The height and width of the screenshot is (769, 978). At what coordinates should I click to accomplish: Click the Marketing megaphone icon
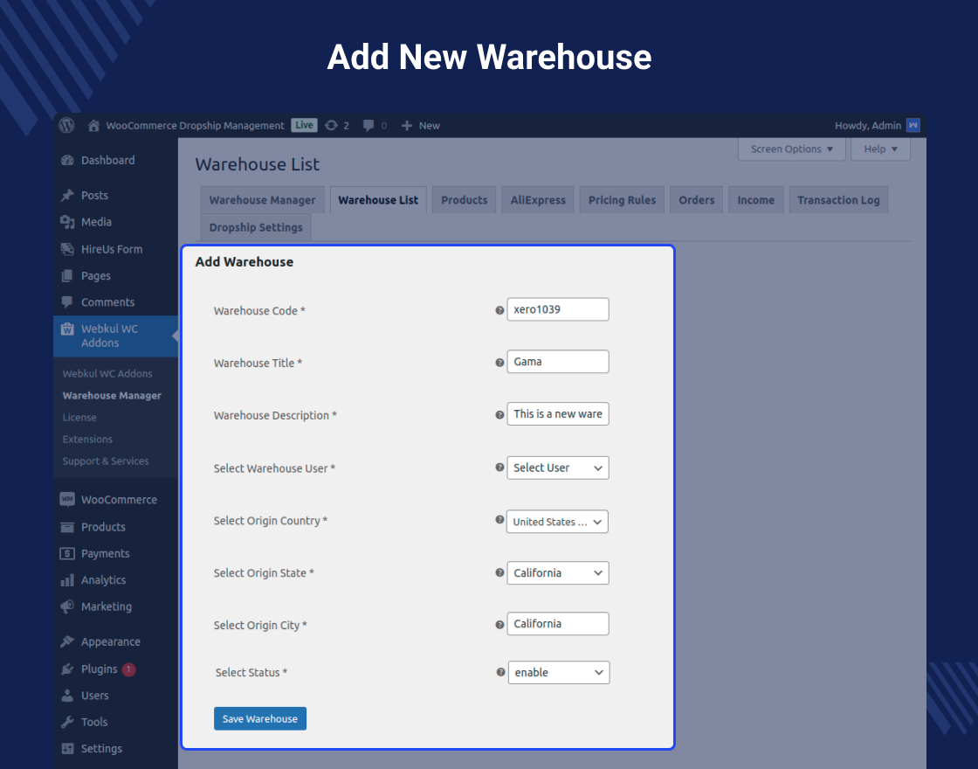tap(67, 606)
